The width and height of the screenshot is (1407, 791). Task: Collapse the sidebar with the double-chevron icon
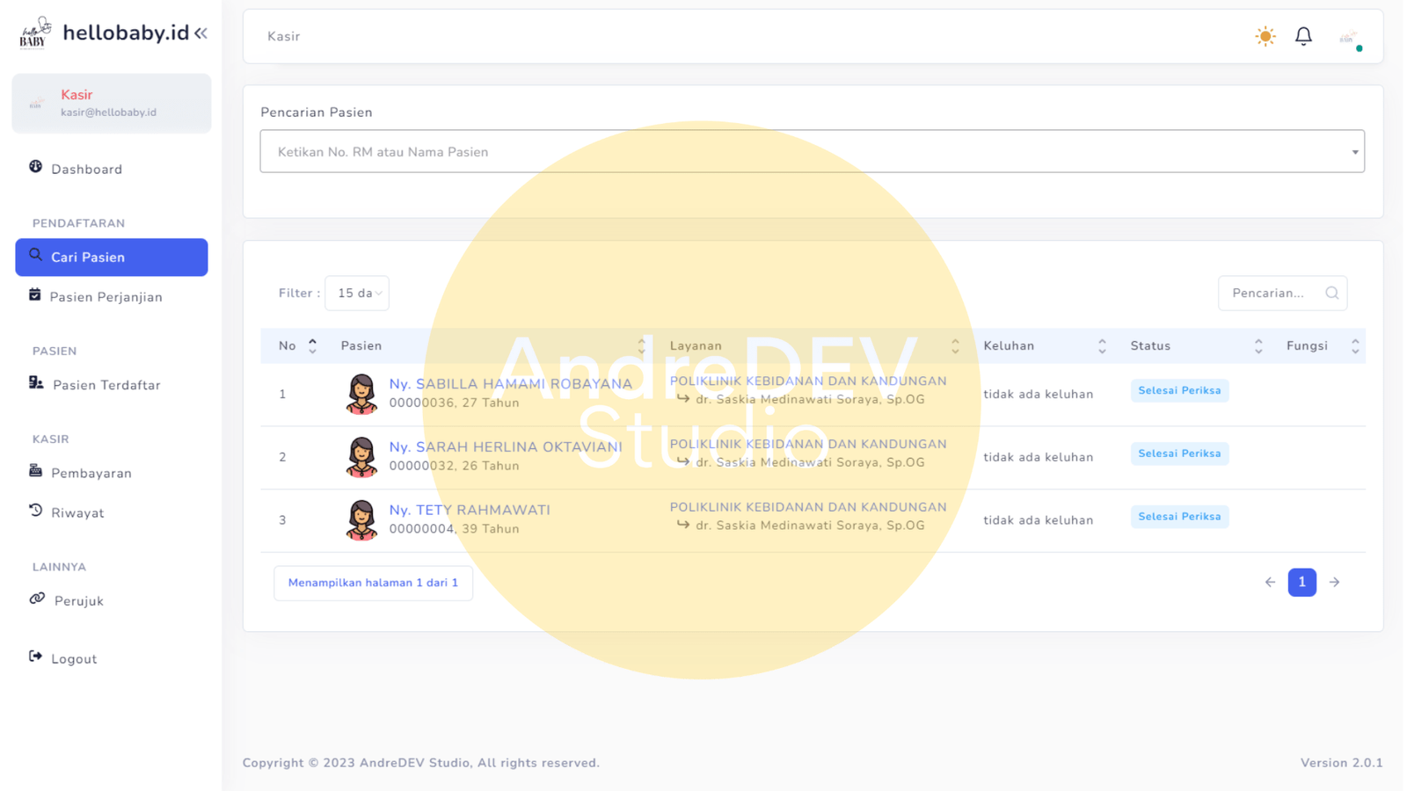pos(201,33)
